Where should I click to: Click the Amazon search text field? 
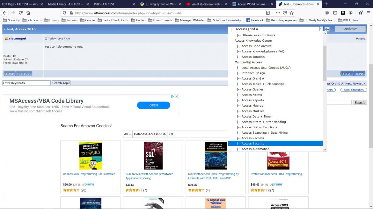pyautogui.click(x=180, y=134)
